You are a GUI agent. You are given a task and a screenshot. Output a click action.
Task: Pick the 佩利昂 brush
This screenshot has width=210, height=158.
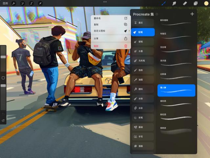[176, 104]
